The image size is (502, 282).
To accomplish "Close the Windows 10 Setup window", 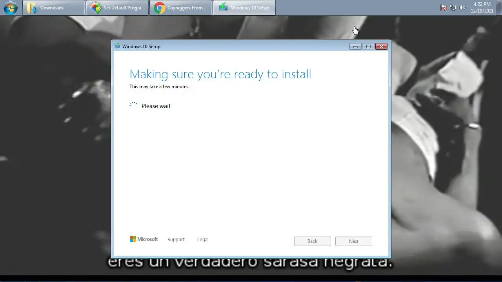I will (x=381, y=47).
